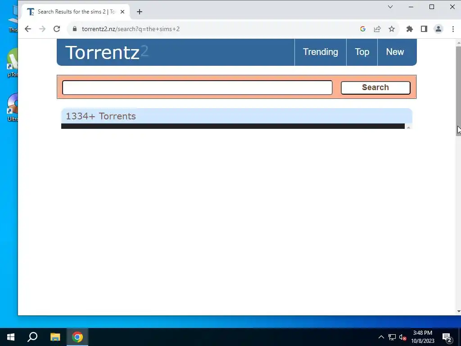
Task: Open Google icon in address bar
Action: tap(363, 29)
